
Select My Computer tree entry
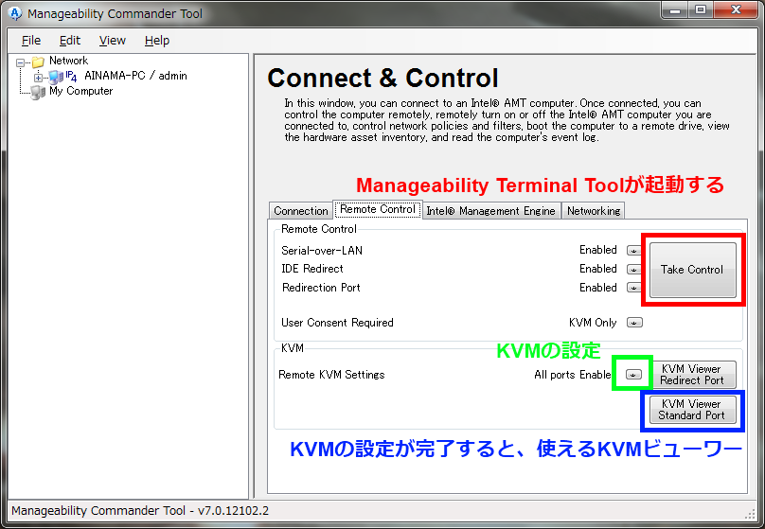[x=81, y=91]
